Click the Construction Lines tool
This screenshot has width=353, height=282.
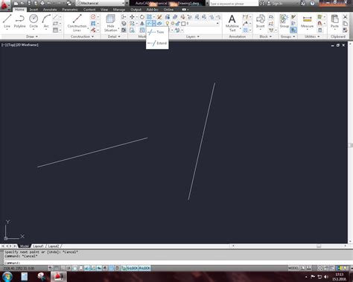pos(77,23)
